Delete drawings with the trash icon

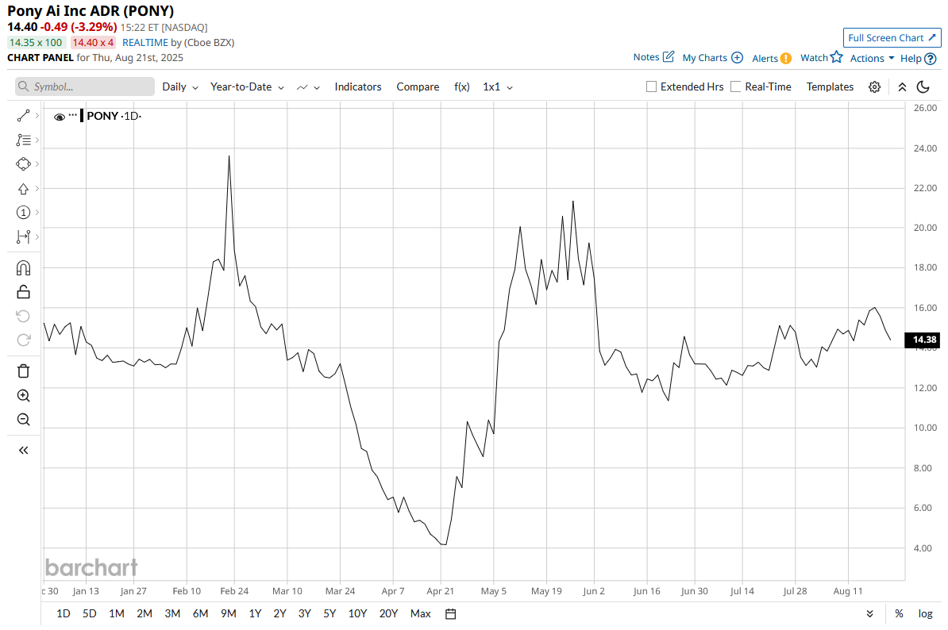pos(23,371)
